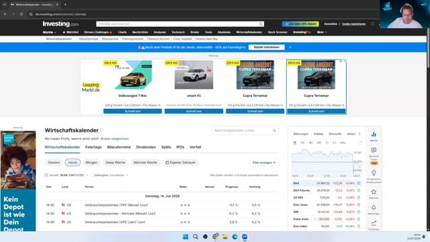This screenshot has width=430, height=242.
Task: Open Windows Start menu
Action: coord(185,237)
